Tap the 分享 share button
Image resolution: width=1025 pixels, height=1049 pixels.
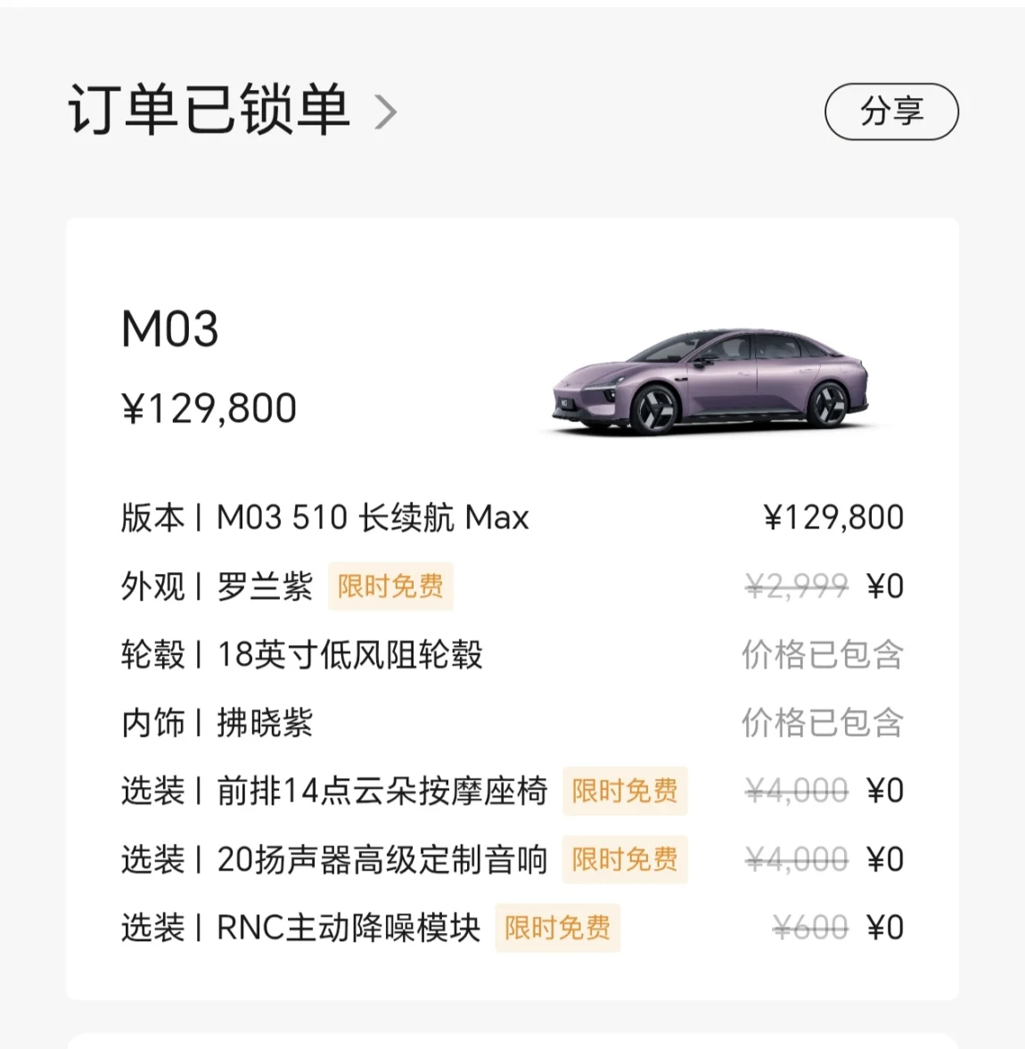click(x=891, y=111)
